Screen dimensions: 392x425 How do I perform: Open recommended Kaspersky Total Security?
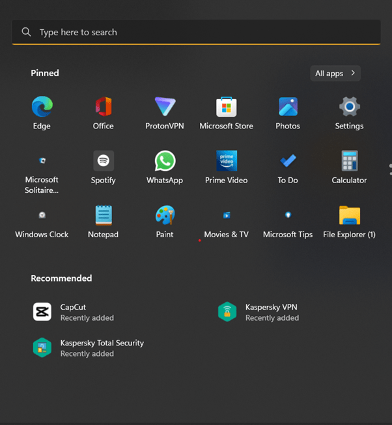(89, 347)
